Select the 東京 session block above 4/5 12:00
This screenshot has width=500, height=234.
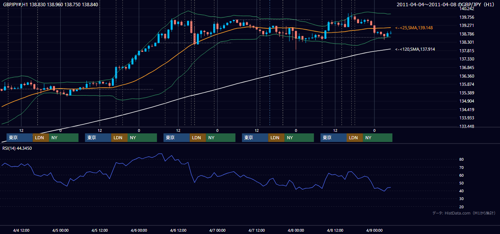coord(98,138)
